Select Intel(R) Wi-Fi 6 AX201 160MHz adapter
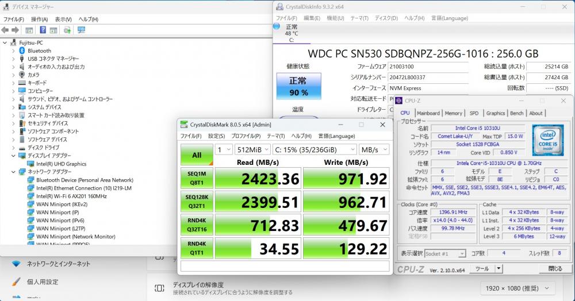The height and width of the screenshot is (301, 575). click(71, 196)
